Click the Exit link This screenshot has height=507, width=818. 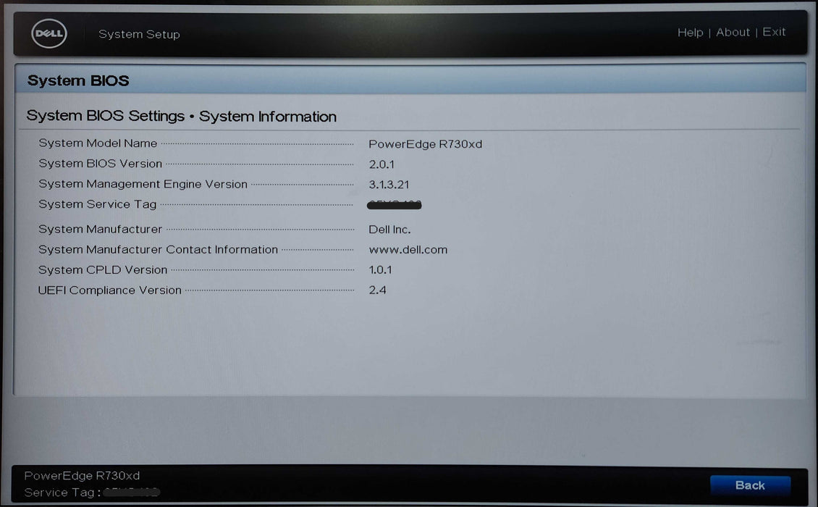(x=774, y=32)
